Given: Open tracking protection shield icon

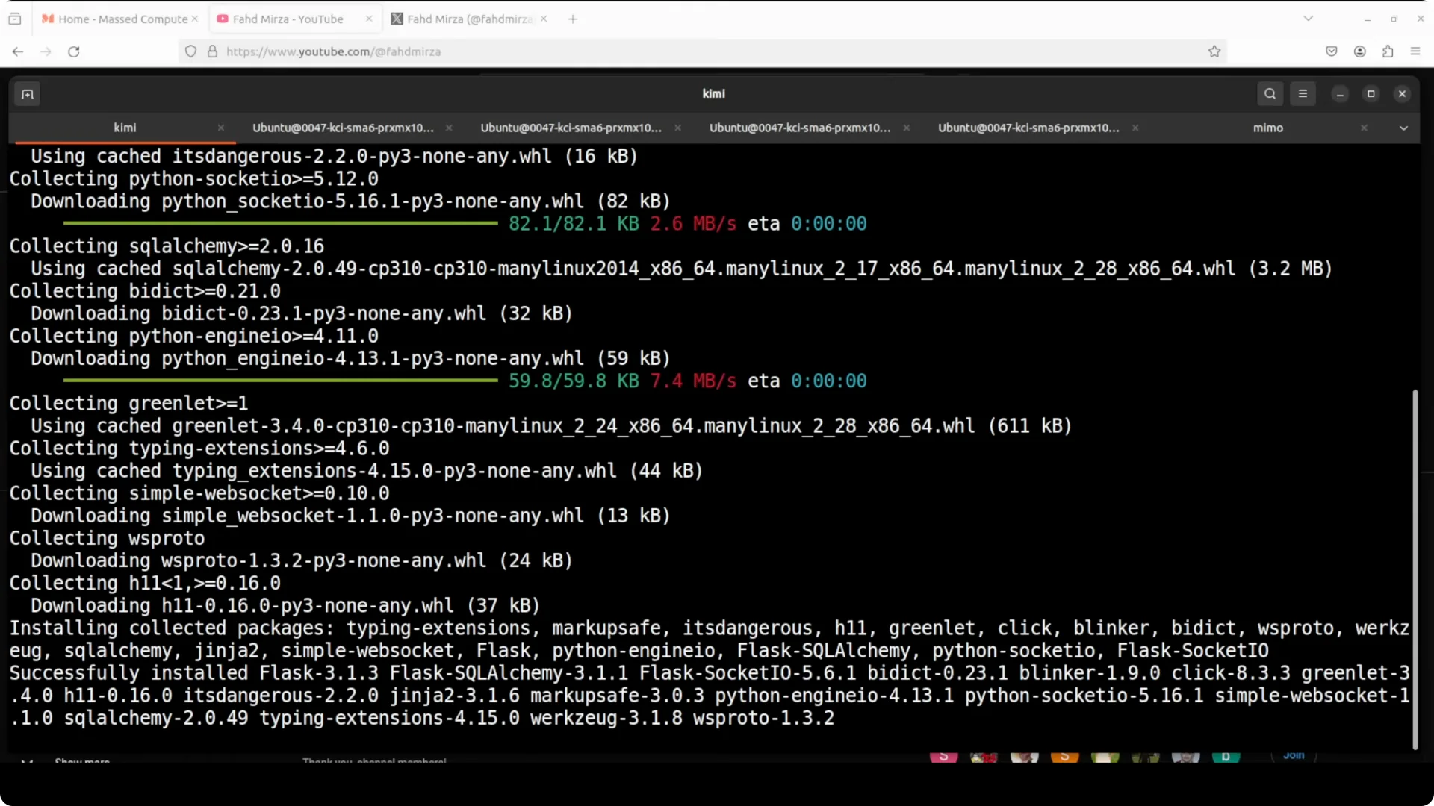Looking at the screenshot, I should coord(191,51).
